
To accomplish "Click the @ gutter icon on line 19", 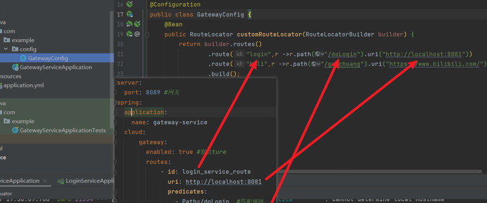I will (x=137, y=34).
